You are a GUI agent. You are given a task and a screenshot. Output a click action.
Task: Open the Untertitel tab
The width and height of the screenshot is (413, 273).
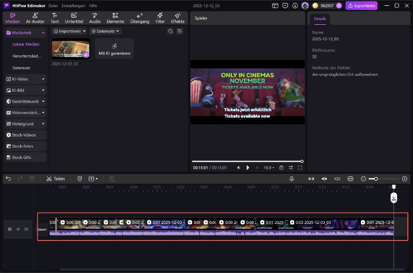click(74, 18)
